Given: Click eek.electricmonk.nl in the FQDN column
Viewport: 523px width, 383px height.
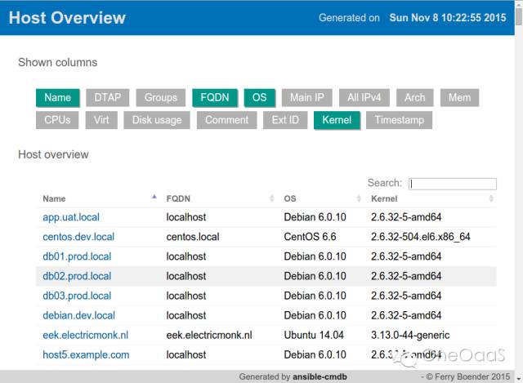Looking at the screenshot, I should pos(209,336).
